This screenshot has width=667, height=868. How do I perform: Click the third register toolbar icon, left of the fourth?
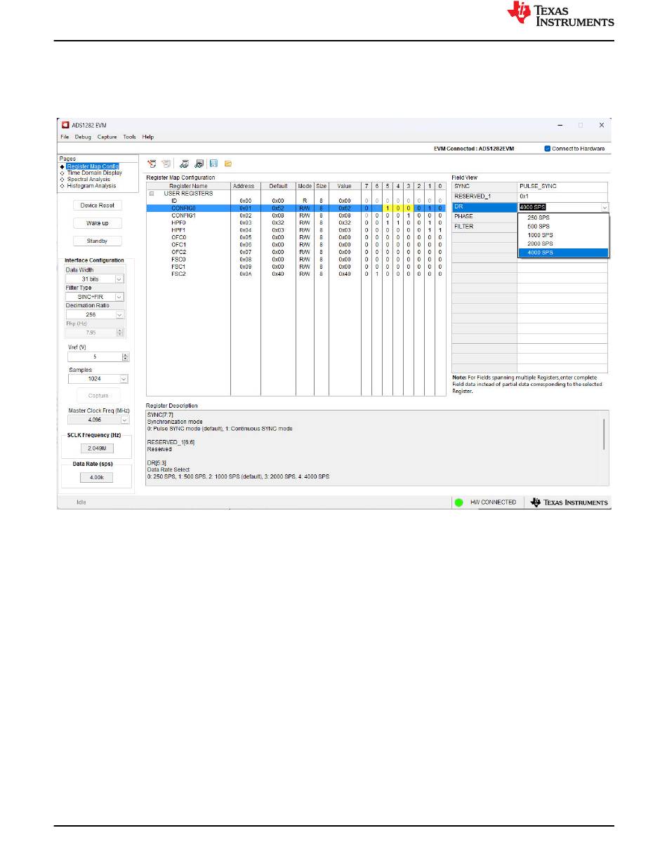click(x=185, y=163)
